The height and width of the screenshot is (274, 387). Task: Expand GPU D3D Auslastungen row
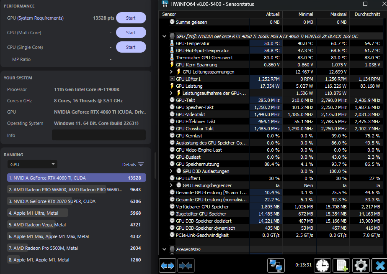coord(171,171)
